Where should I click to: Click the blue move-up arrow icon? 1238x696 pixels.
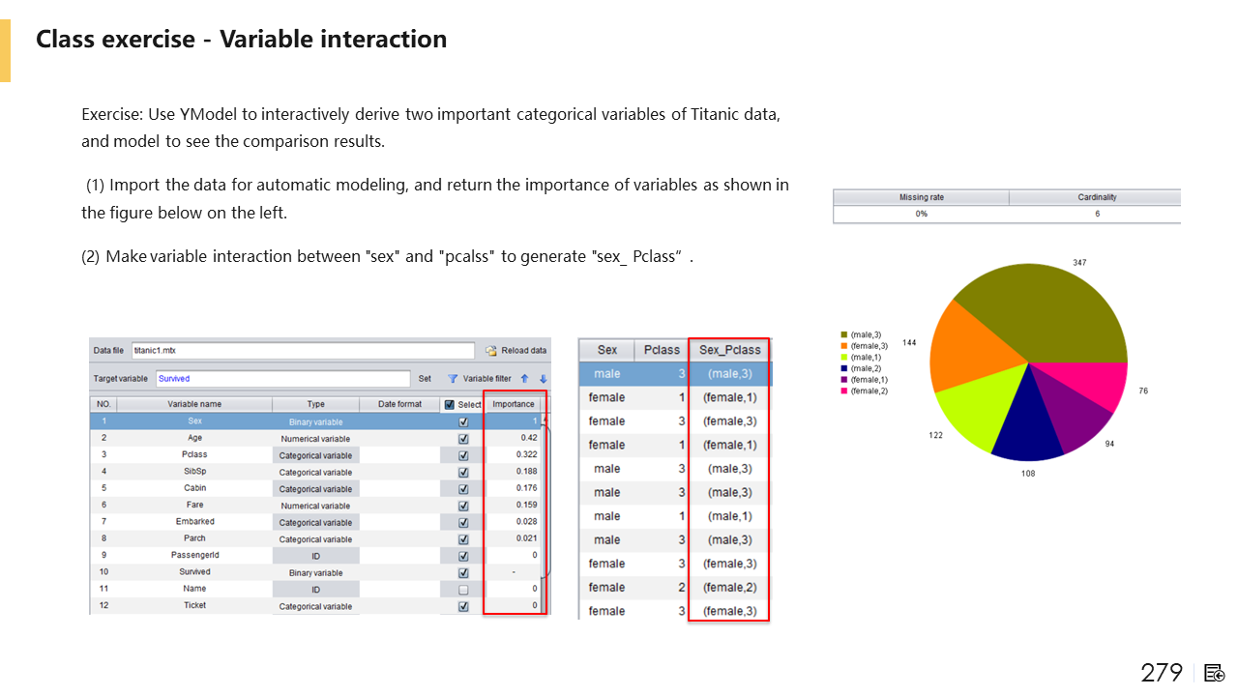[x=524, y=379]
